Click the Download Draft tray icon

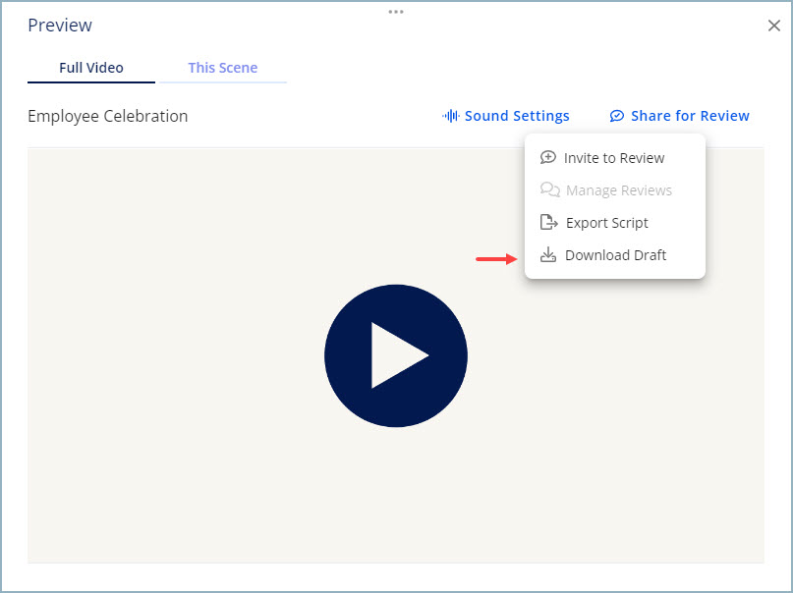point(547,254)
